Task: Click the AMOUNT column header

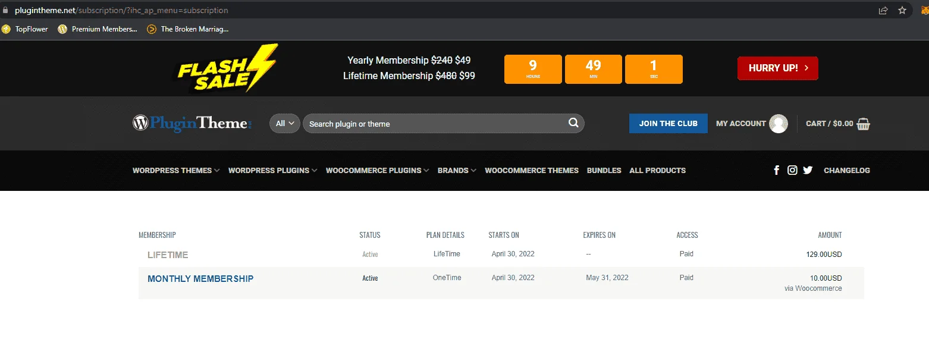Action: 830,235
